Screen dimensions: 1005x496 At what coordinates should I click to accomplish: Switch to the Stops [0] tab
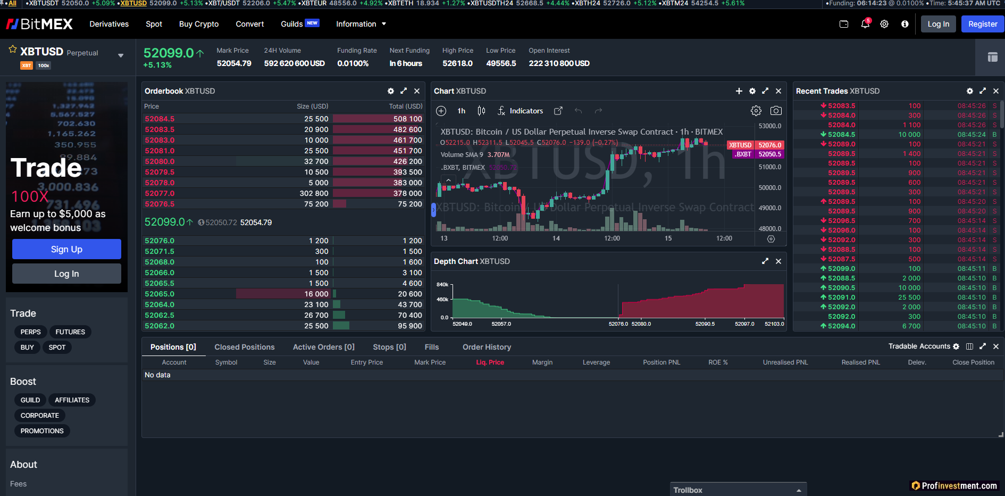[389, 347]
